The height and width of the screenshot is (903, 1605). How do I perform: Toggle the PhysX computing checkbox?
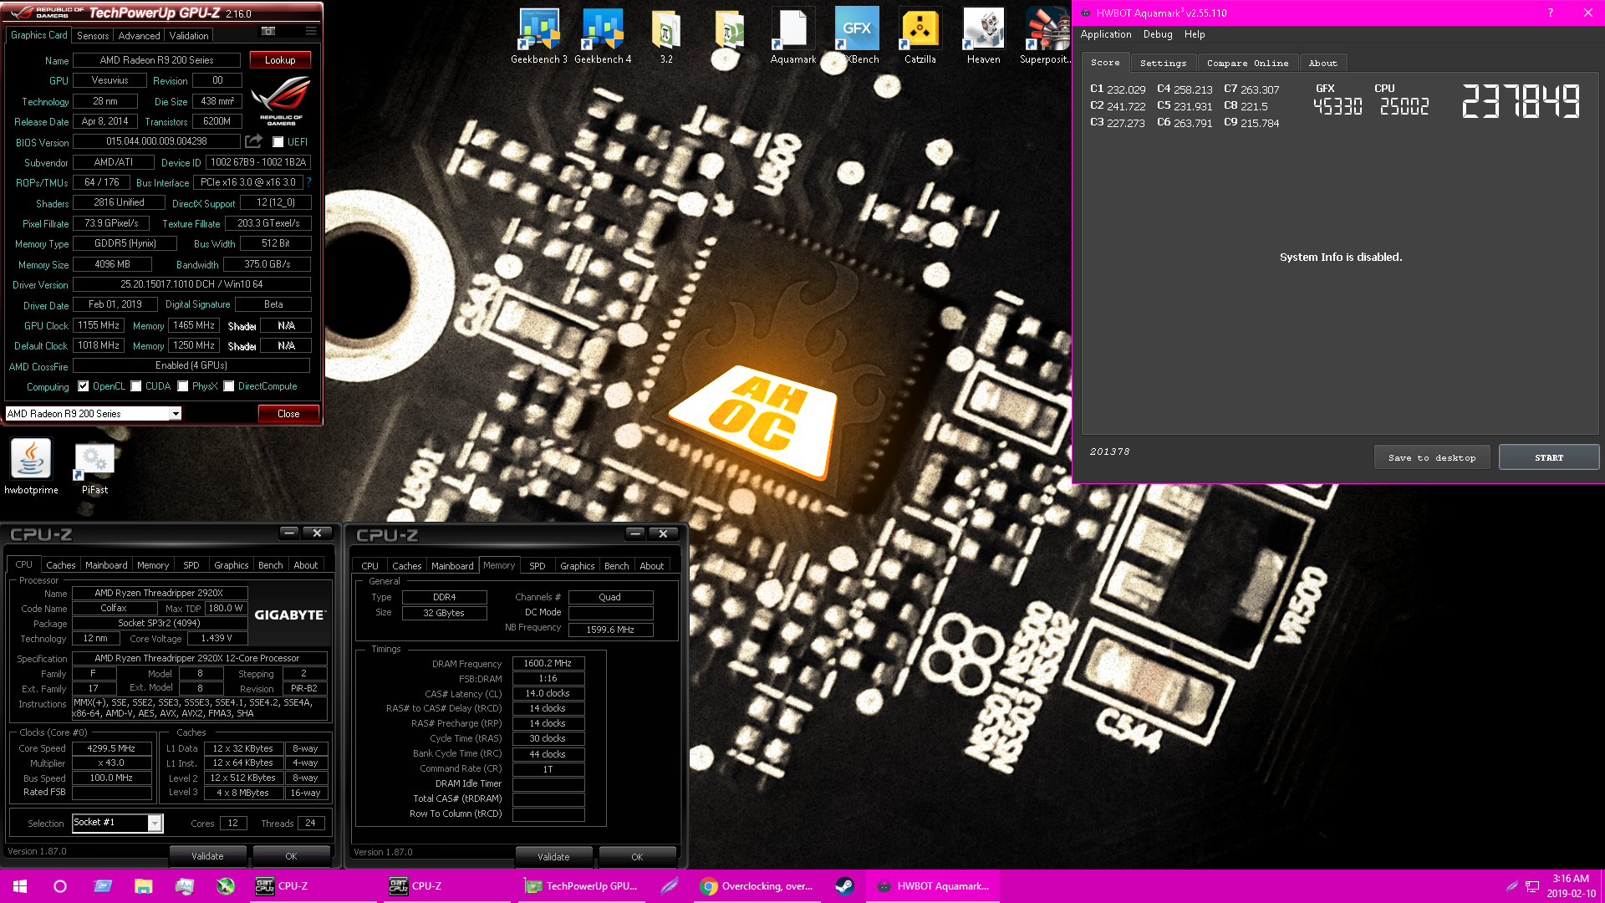coord(183,386)
